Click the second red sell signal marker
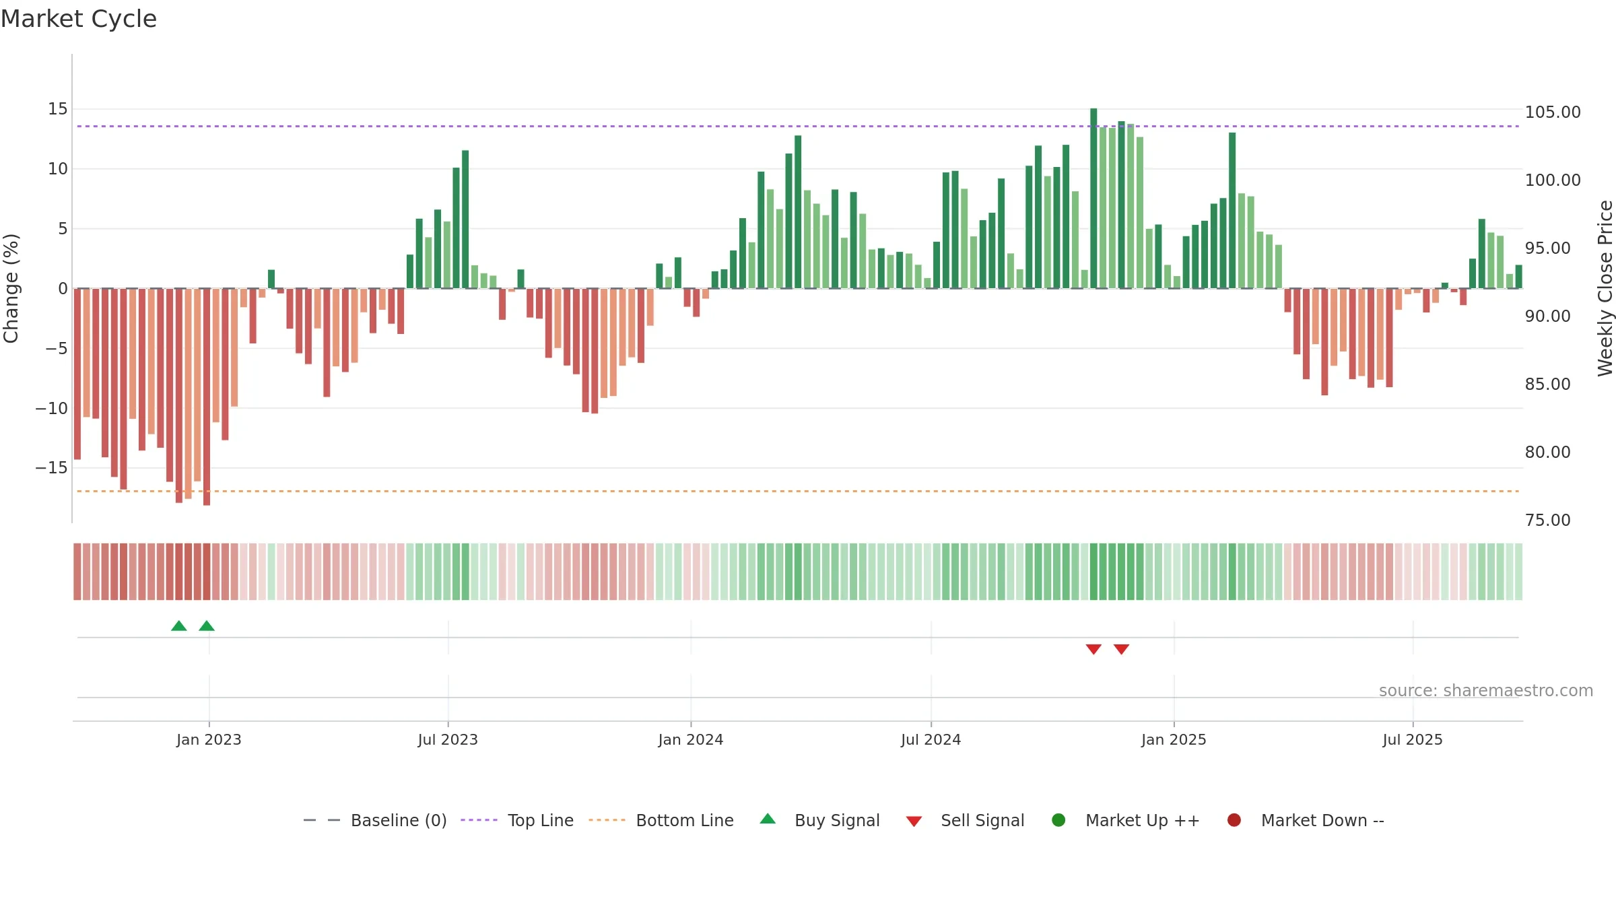Image resolution: width=1616 pixels, height=909 pixels. pos(1121,649)
